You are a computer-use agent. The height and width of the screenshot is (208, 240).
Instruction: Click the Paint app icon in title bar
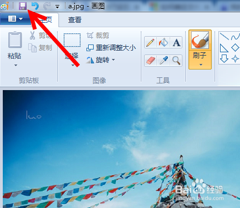(x=5, y=6)
